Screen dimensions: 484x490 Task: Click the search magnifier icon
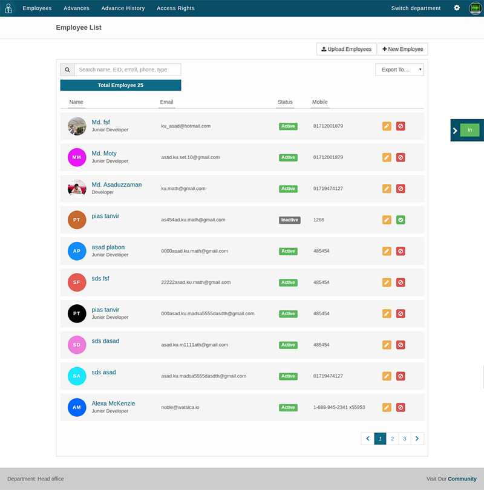[67, 69]
